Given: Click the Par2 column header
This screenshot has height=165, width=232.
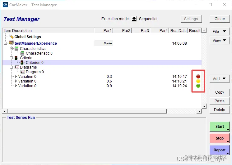Looking at the screenshot, I should click(x=122, y=31).
